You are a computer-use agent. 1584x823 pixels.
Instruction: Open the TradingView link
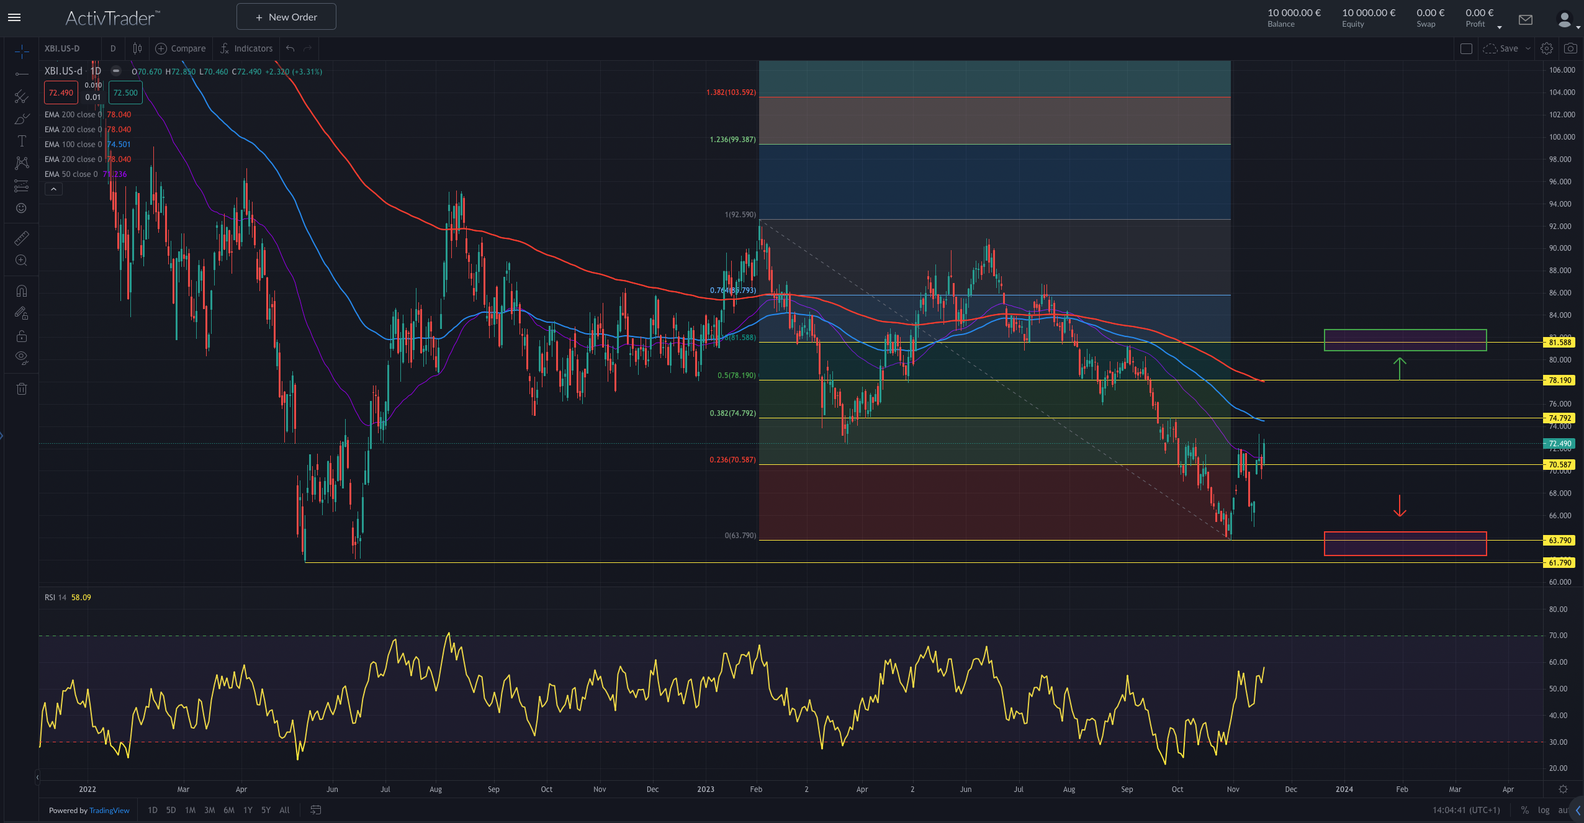[x=109, y=810]
